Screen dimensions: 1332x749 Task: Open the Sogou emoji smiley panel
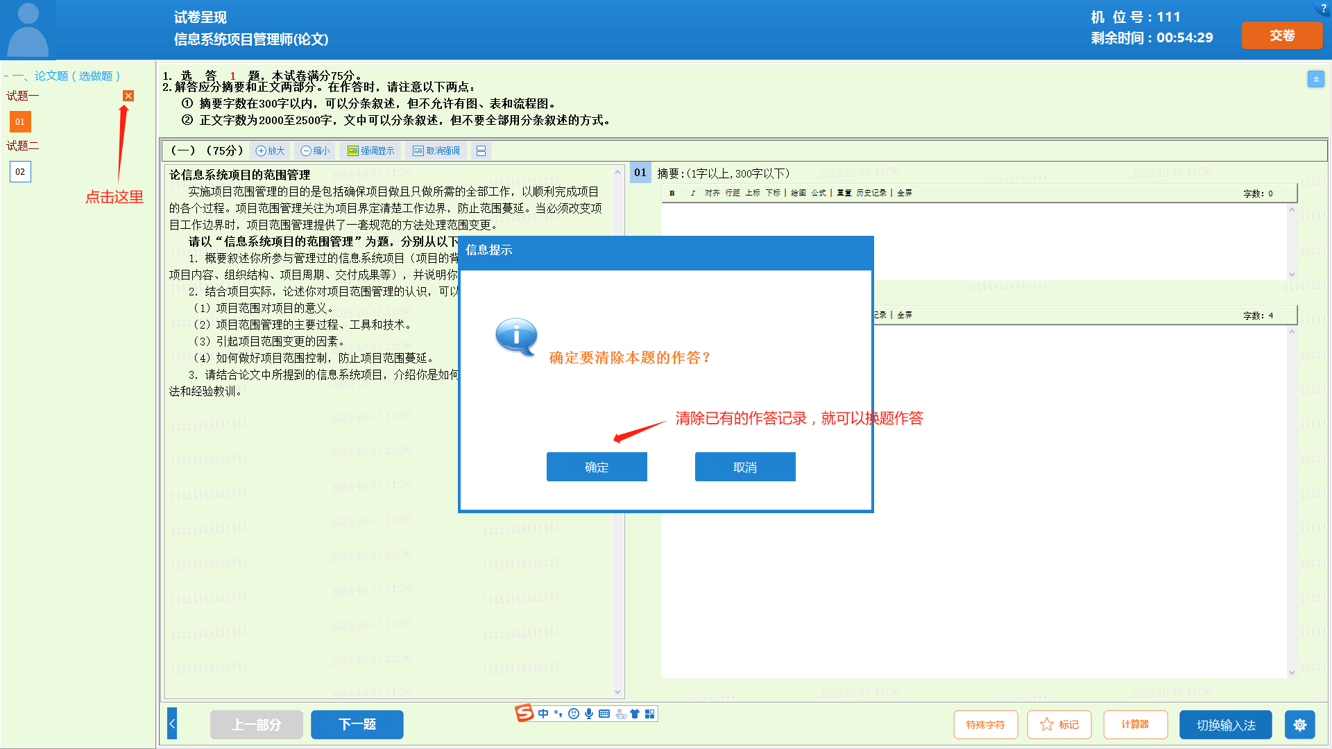(574, 714)
